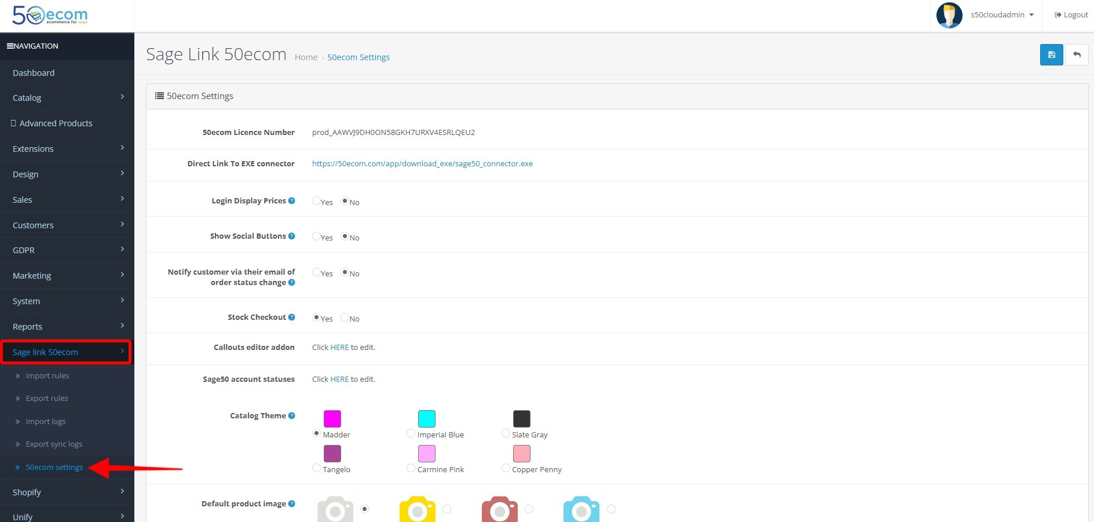Choose the Carmine Pink theme radio

pos(411,468)
